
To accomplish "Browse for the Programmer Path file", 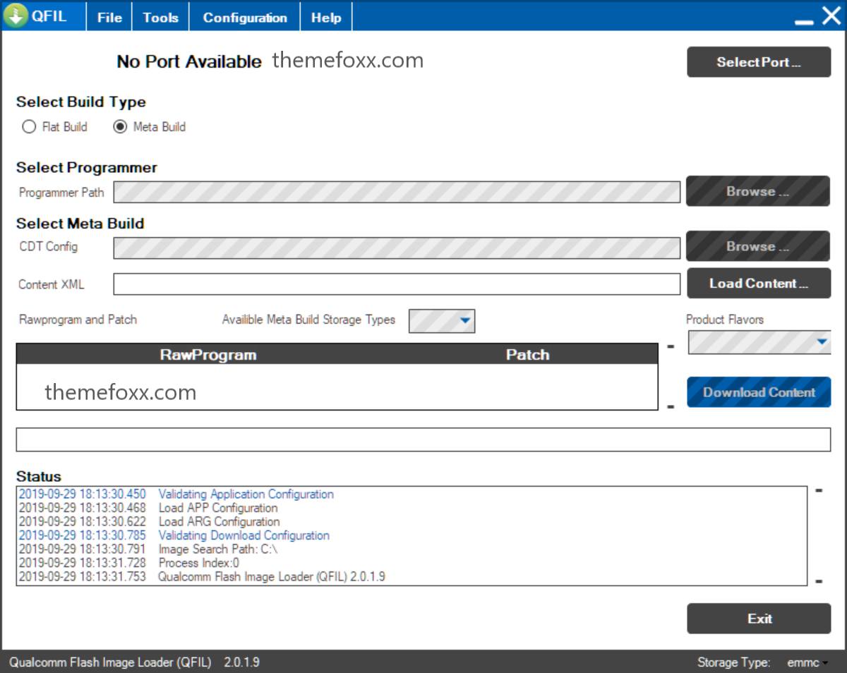I will click(x=758, y=191).
